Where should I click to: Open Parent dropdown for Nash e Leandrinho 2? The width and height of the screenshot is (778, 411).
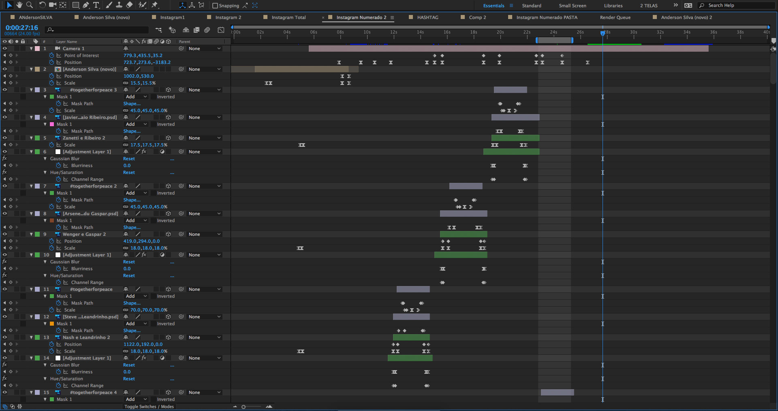205,337
